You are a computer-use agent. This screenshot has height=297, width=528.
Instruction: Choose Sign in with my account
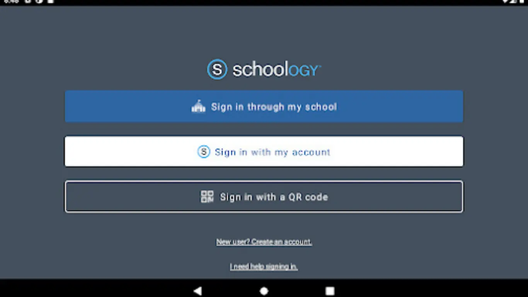pos(264,151)
